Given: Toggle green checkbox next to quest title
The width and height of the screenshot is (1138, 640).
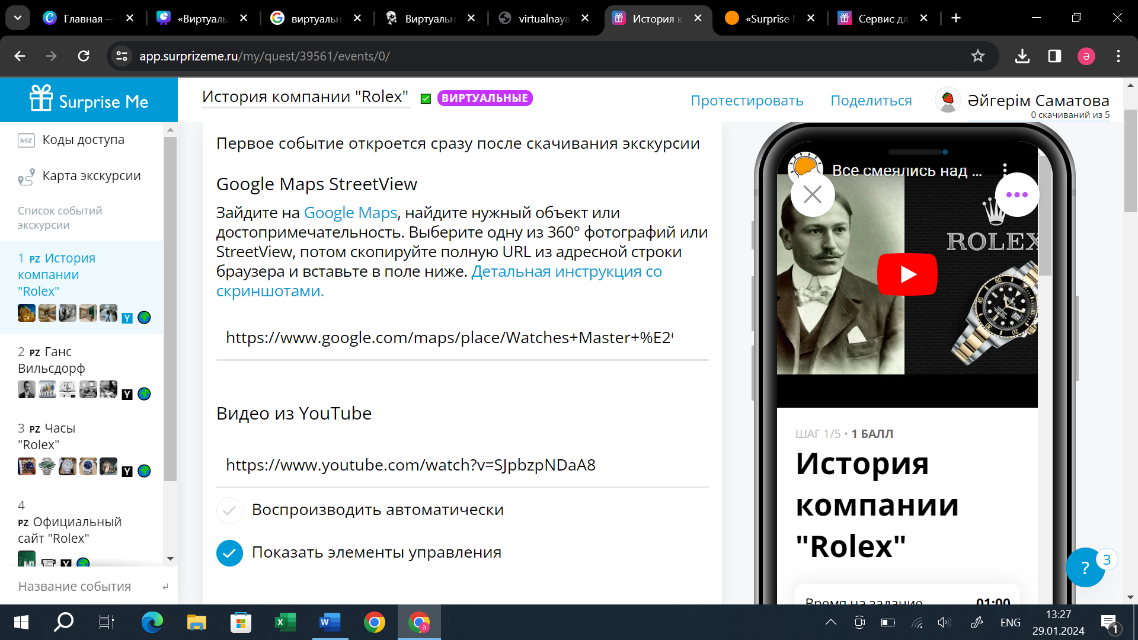Looking at the screenshot, I should coord(426,99).
